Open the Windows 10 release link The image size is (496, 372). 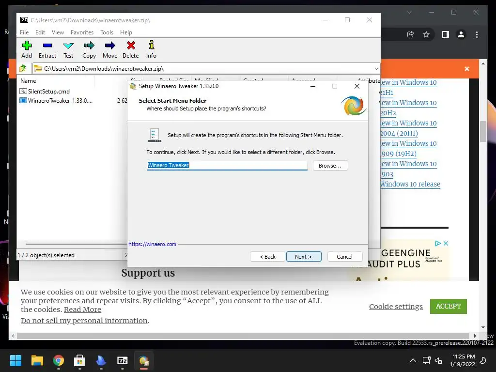(x=410, y=184)
